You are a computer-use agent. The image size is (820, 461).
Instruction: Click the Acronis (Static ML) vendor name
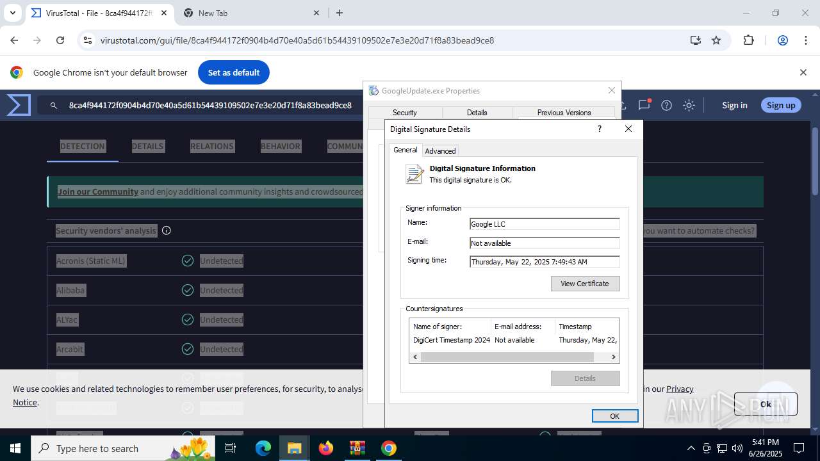[91, 261]
